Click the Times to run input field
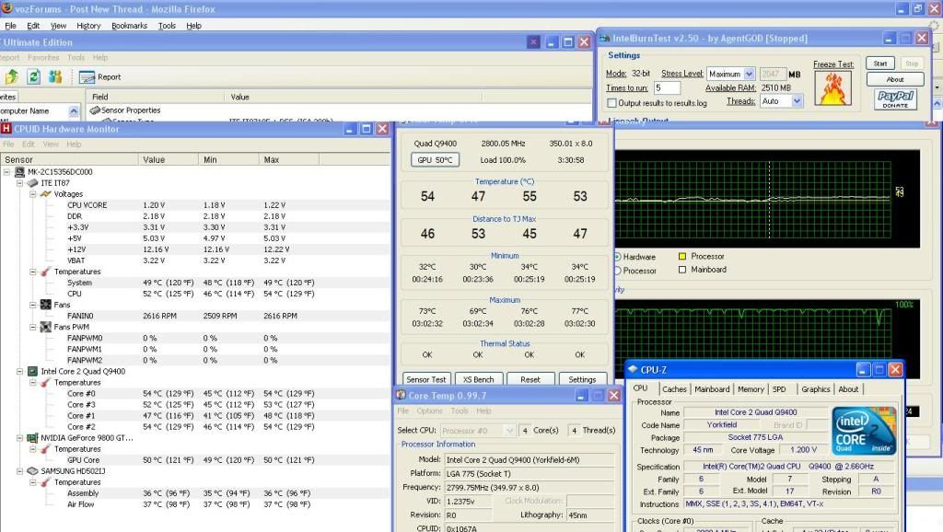Screen dimensions: 943x532 (x=667, y=87)
